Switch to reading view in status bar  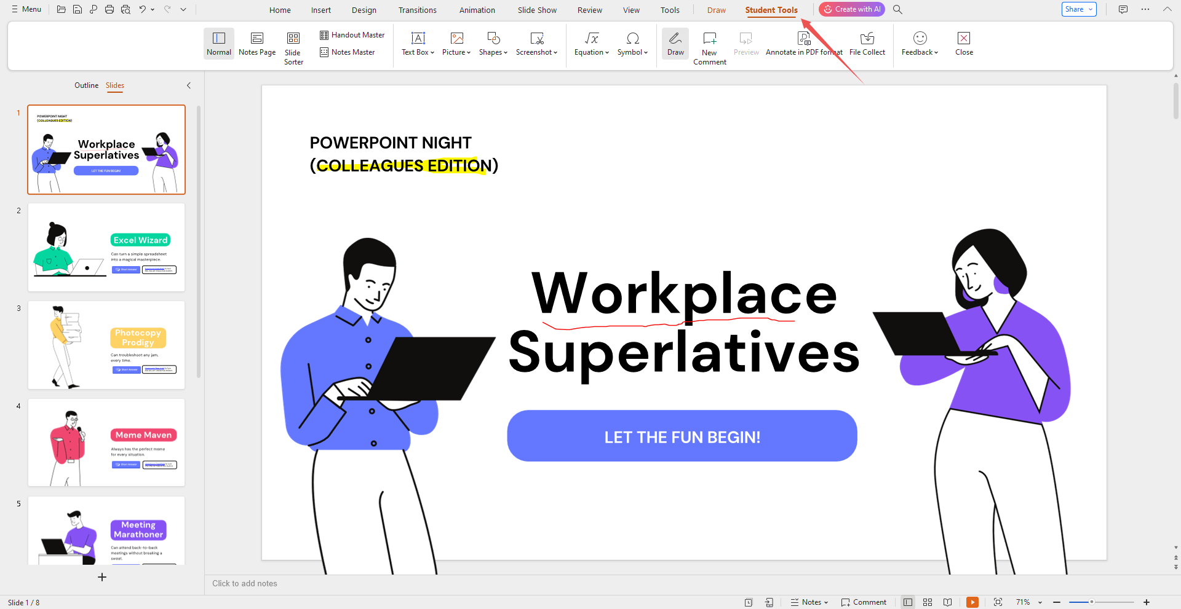pos(947,602)
